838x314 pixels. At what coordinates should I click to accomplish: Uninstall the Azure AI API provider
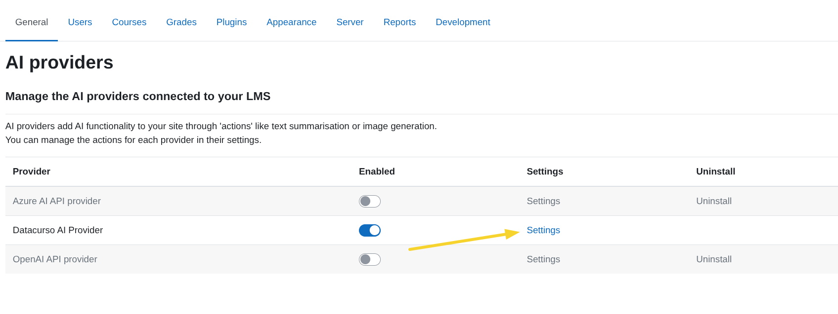tap(713, 201)
